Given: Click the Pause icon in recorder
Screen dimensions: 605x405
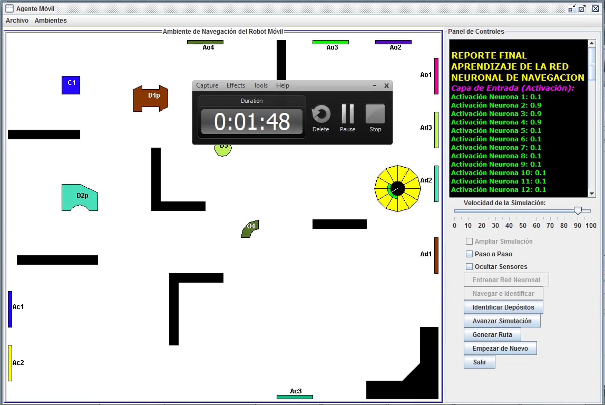Looking at the screenshot, I should click(348, 114).
